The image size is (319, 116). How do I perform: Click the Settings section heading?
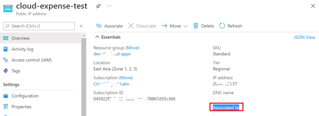12,85
